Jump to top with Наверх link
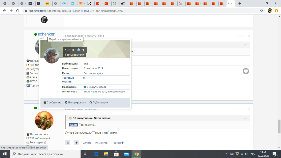This screenshot has width=281, height=158. click(x=117, y=143)
